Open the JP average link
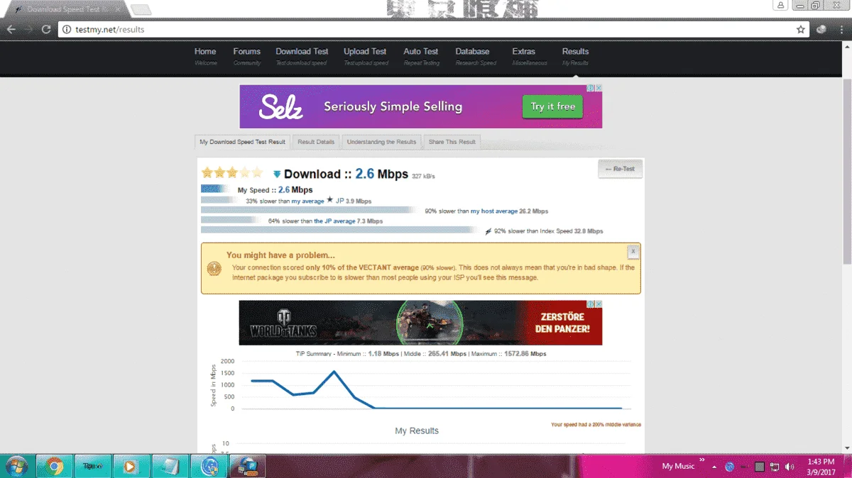This screenshot has height=478, width=852. (x=334, y=221)
